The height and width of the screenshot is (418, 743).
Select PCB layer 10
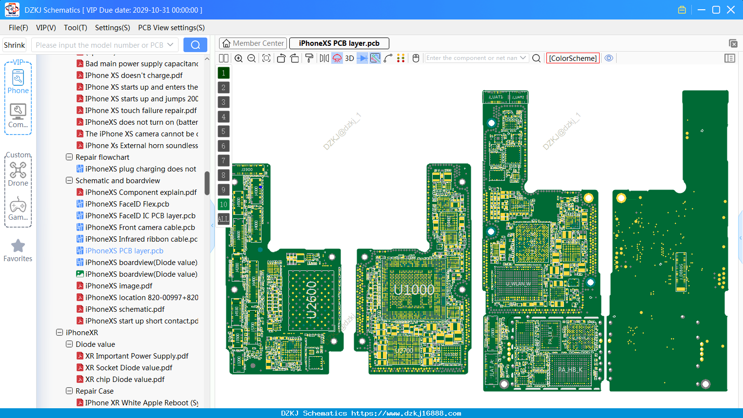pos(223,204)
